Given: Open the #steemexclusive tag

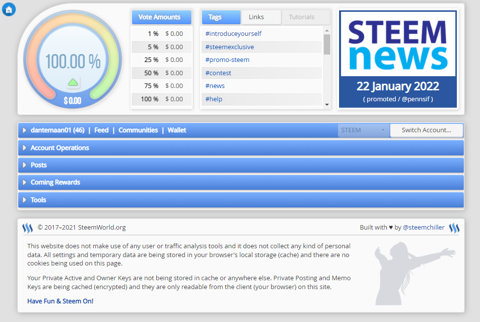Looking at the screenshot, I should 230,47.
